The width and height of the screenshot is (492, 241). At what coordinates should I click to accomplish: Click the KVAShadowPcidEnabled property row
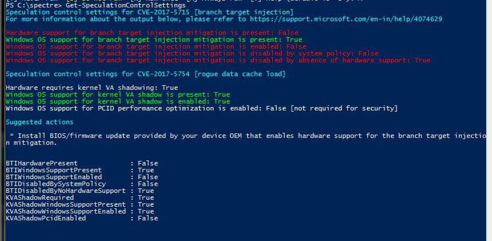coord(81,218)
